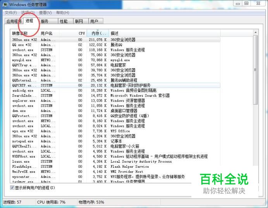Select QQPCTray process row
Viewport: 268px width, 208px height.
pos(115,65)
